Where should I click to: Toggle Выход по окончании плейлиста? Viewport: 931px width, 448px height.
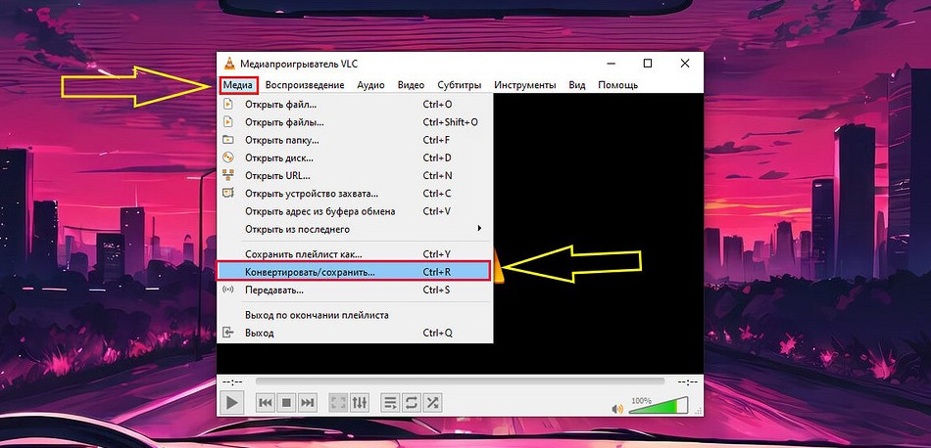point(355,315)
